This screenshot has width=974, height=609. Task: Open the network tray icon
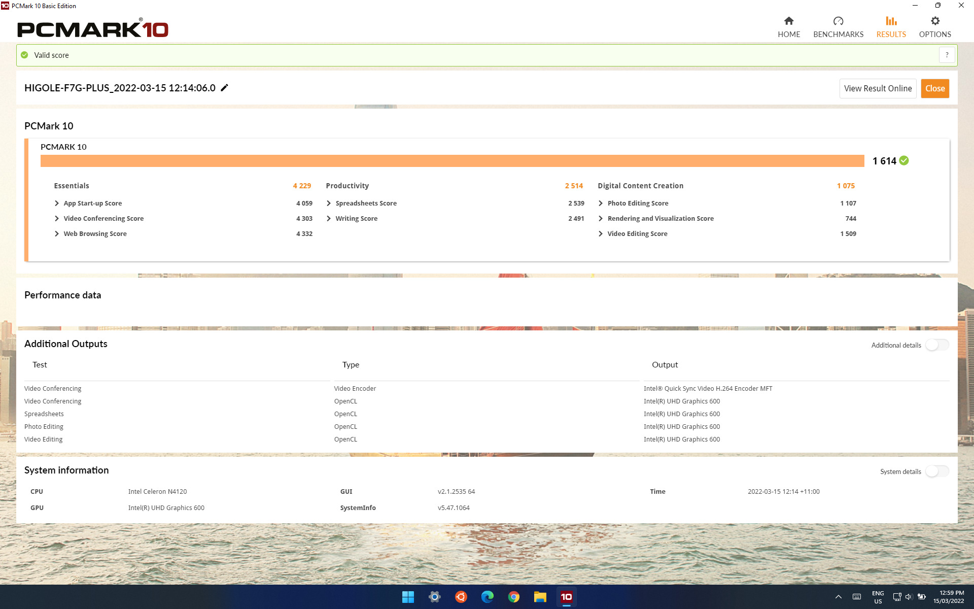click(897, 597)
